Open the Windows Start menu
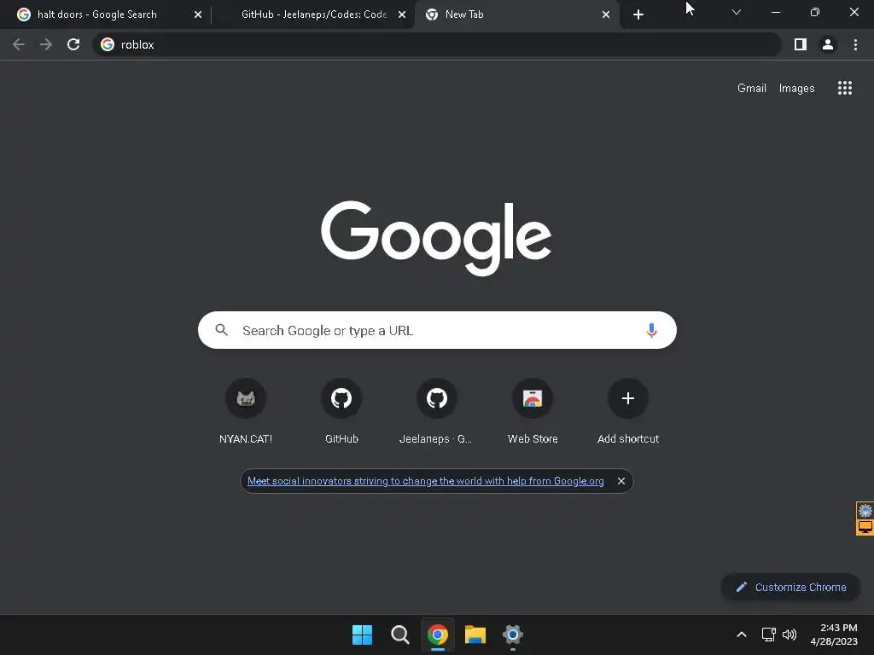Image resolution: width=874 pixels, height=655 pixels. pos(362,635)
